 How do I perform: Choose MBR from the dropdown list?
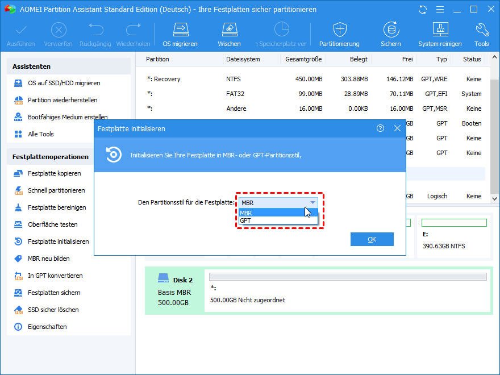[x=278, y=213]
